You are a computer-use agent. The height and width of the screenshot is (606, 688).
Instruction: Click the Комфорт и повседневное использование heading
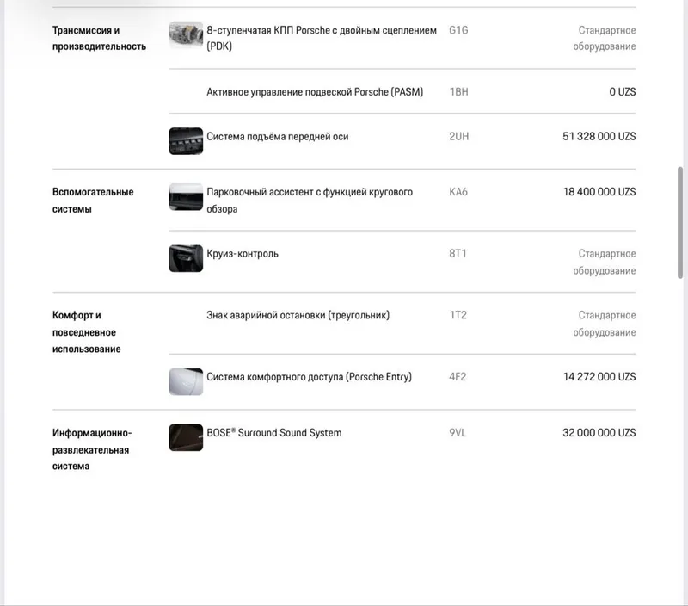(87, 332)
